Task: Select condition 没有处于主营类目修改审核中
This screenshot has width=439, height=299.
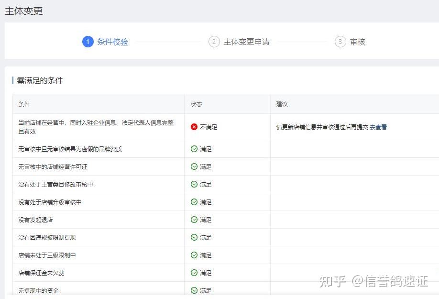Action: 56,184
